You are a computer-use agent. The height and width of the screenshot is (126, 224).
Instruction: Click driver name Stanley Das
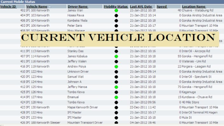coord(75,51)
